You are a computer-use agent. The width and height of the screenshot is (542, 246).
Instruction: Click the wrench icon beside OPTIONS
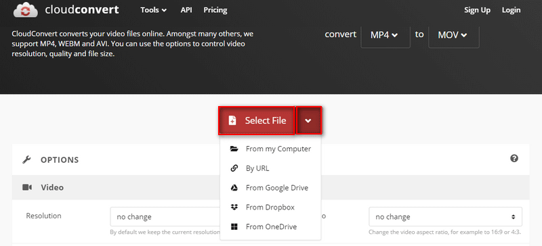[x=26, y=159]
